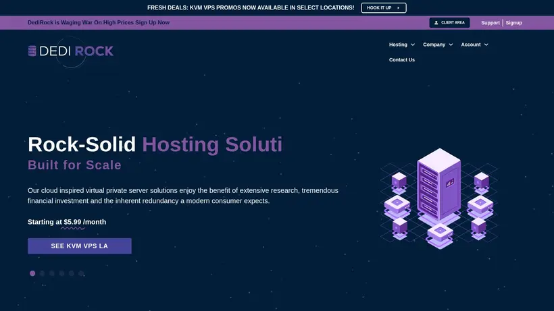Screen dimensions: 554x311
Task: Select the fifth carousel slide dot
Action: (72, 273)
